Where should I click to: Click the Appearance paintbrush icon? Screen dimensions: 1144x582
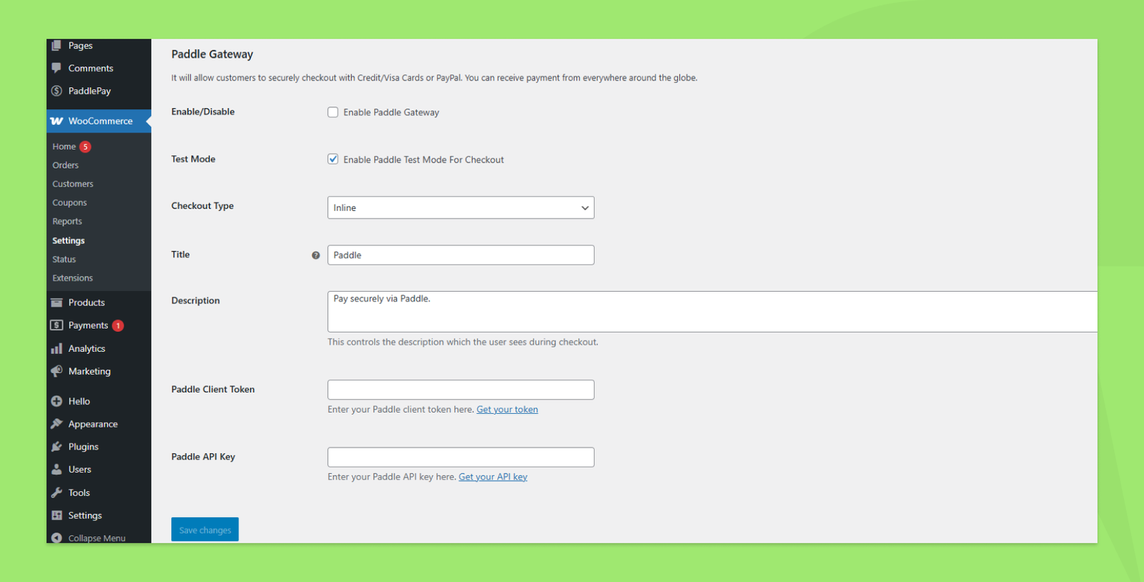pyautogui.click(x=56, y=424)
